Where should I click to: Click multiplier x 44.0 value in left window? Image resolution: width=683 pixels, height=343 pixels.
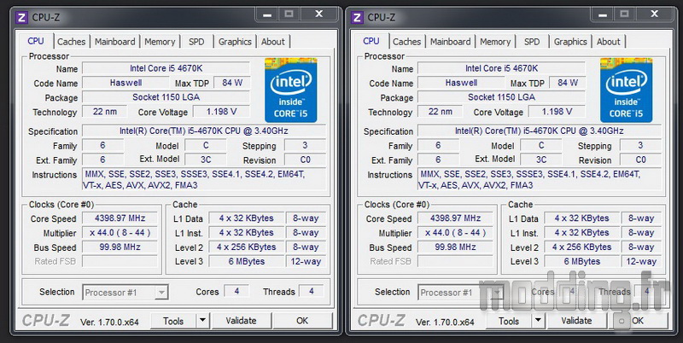point(120,233)
